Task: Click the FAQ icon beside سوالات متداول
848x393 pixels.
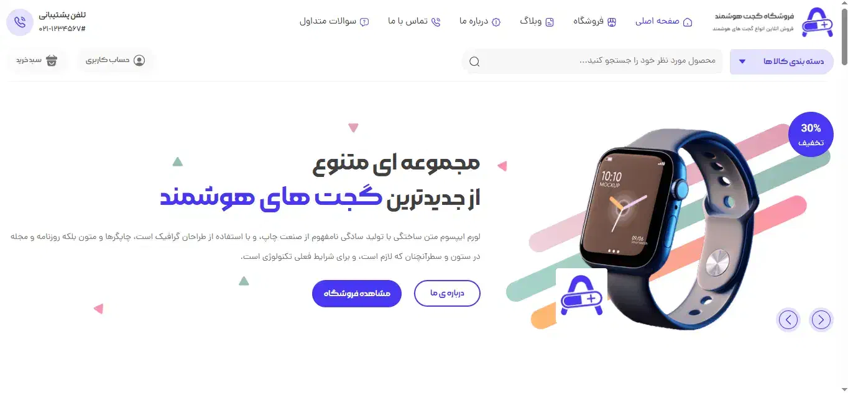Action: pos(364,22)
